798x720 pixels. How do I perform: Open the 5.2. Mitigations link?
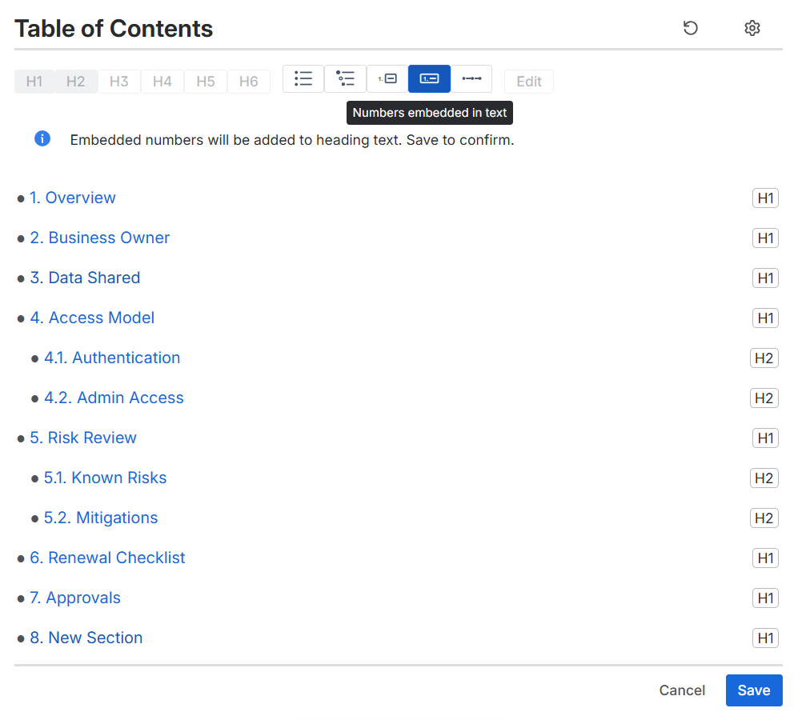(101, 518)
